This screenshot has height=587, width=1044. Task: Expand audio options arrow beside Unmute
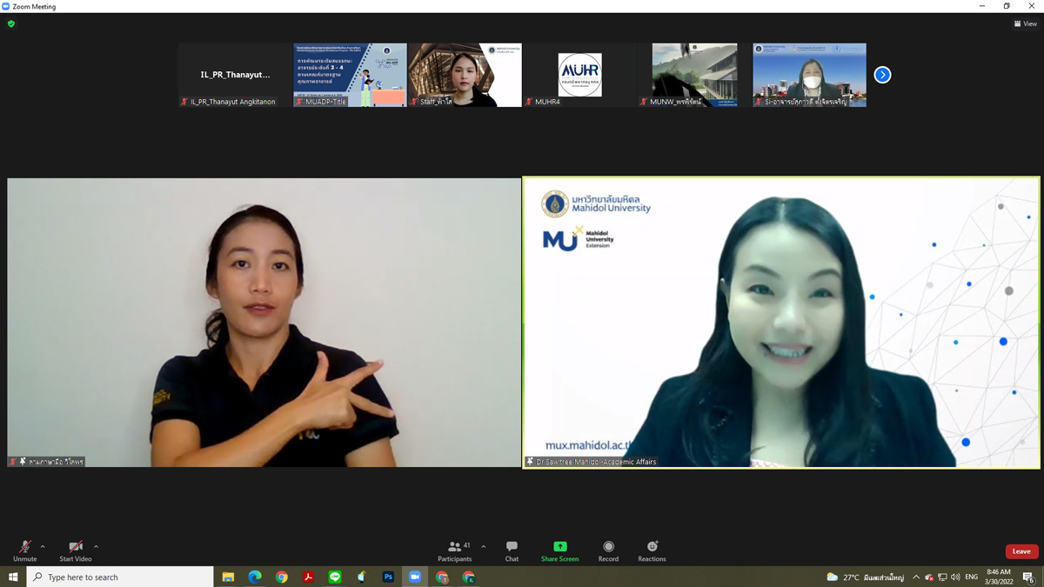(43, 547)
